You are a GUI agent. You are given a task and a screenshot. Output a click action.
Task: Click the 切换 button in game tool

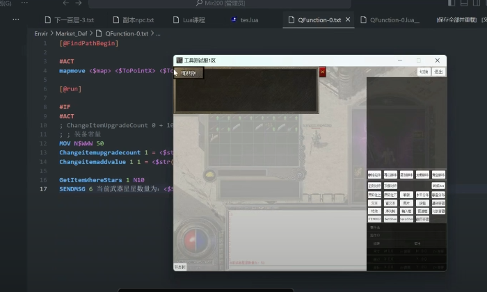click(423, 72)
